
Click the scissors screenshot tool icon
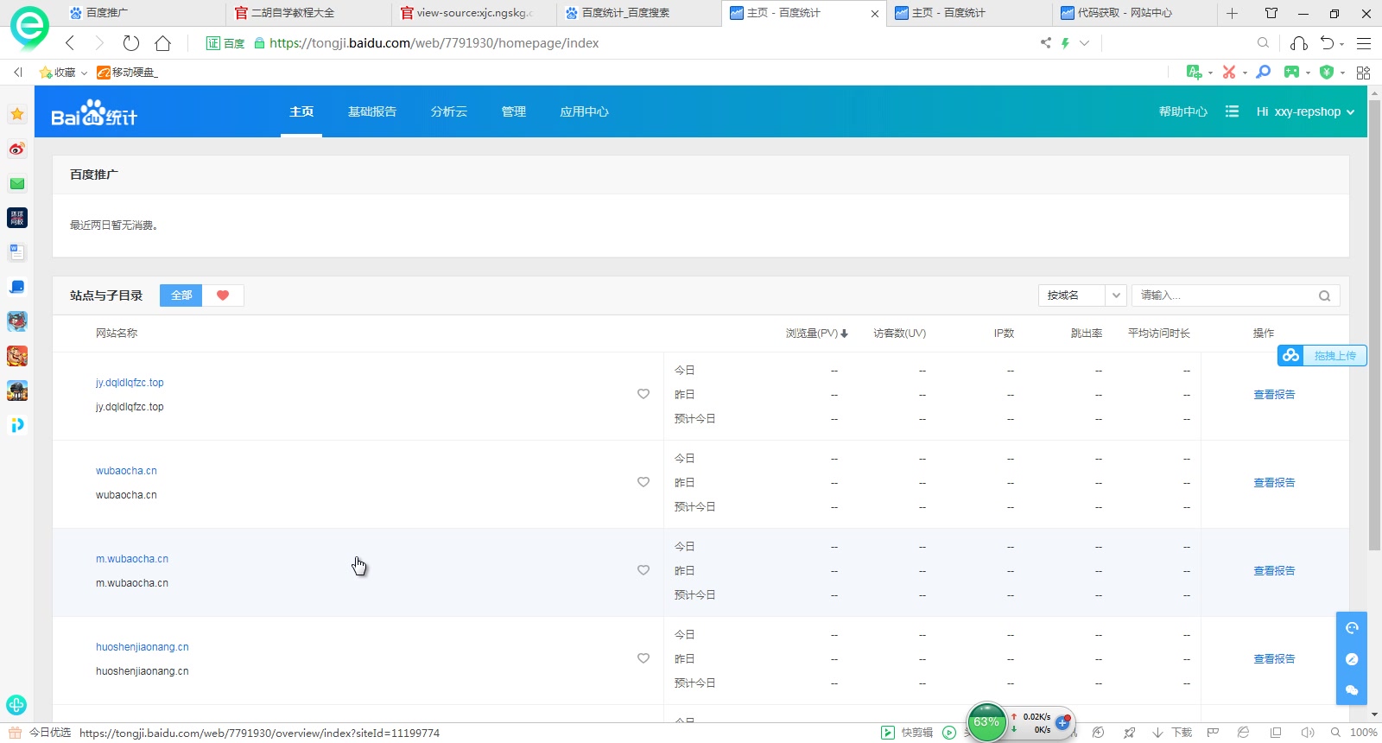tap(1229, 73)
